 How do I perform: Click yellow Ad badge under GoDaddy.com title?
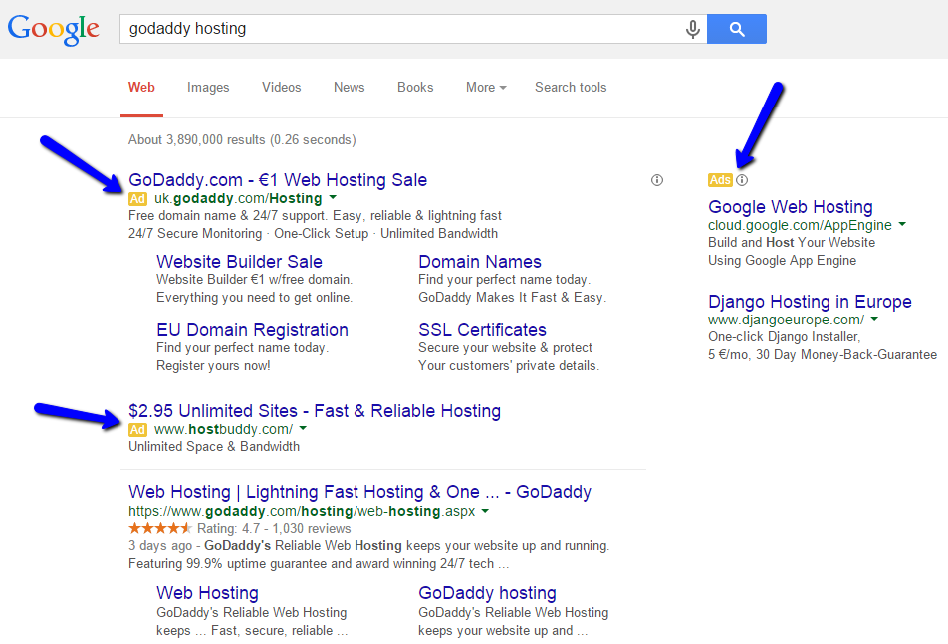[x=137, y=199]
